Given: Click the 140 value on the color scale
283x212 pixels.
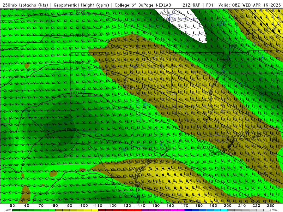Looking at the screenshot, I should 141,206.
